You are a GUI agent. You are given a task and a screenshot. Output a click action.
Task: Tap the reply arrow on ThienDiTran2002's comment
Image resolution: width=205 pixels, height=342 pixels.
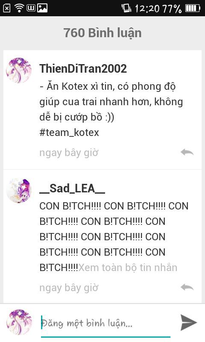click(187, 152)
